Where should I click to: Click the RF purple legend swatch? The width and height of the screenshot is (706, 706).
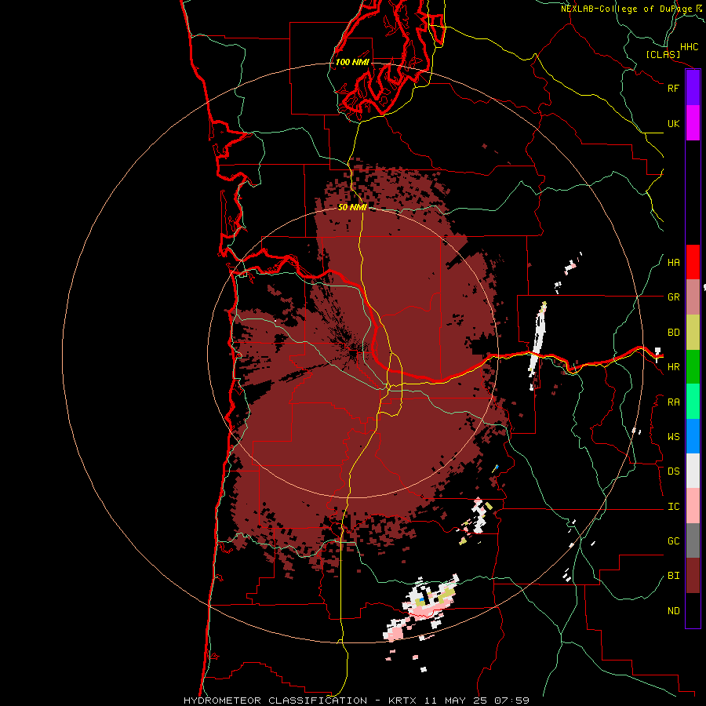(x=693, y=88)
